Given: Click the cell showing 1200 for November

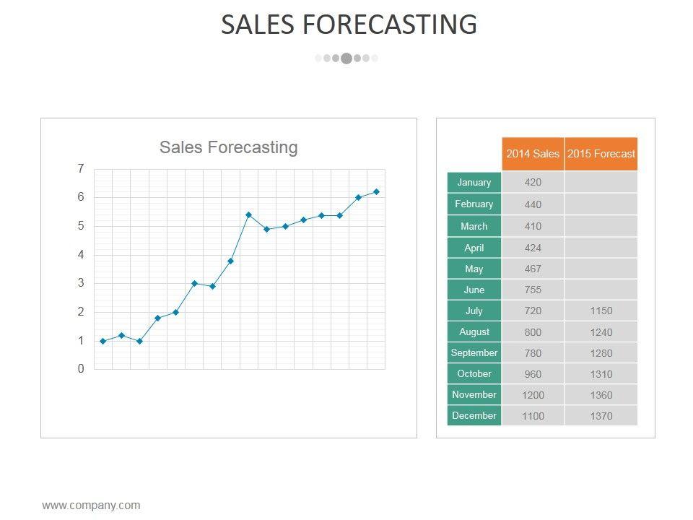Looking at the screenshot, I should tap(533, 395).
